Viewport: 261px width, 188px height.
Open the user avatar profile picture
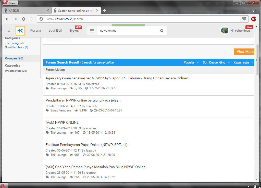tap(225, 30)
